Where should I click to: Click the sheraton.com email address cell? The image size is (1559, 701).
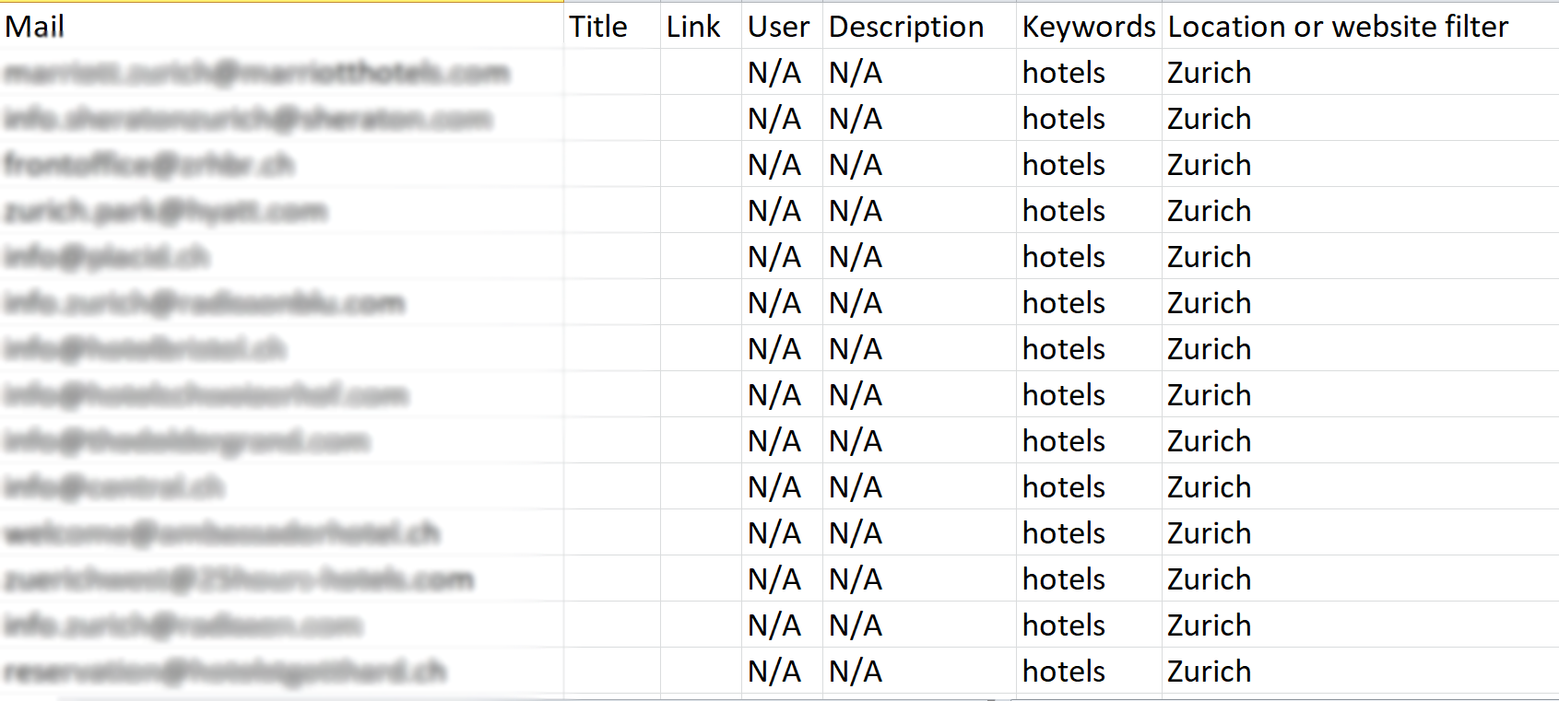click(248, 119)
